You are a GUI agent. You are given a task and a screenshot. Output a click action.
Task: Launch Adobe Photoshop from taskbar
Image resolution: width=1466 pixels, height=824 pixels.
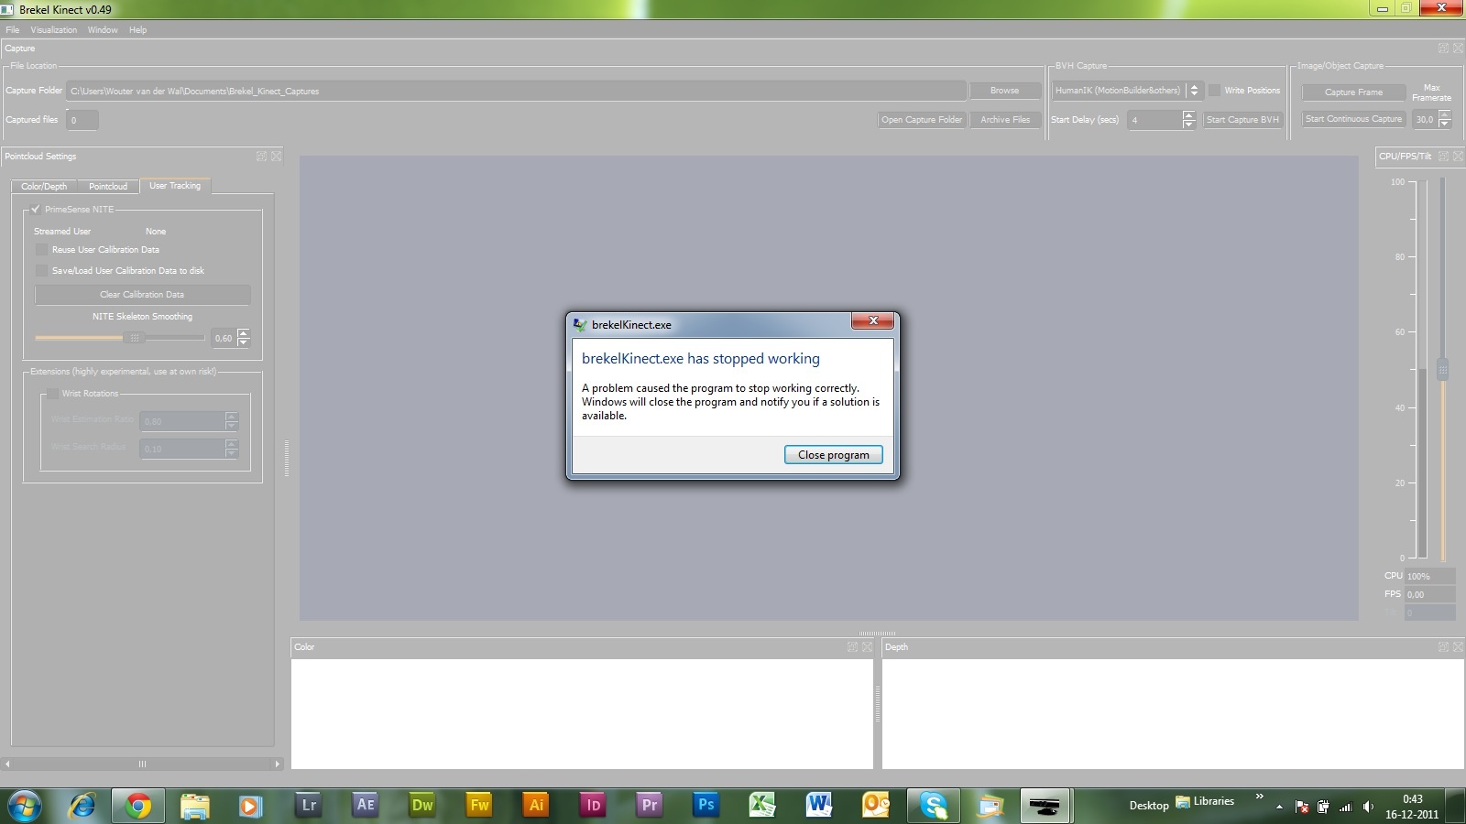pyautogui.click(x=706, y=806)
